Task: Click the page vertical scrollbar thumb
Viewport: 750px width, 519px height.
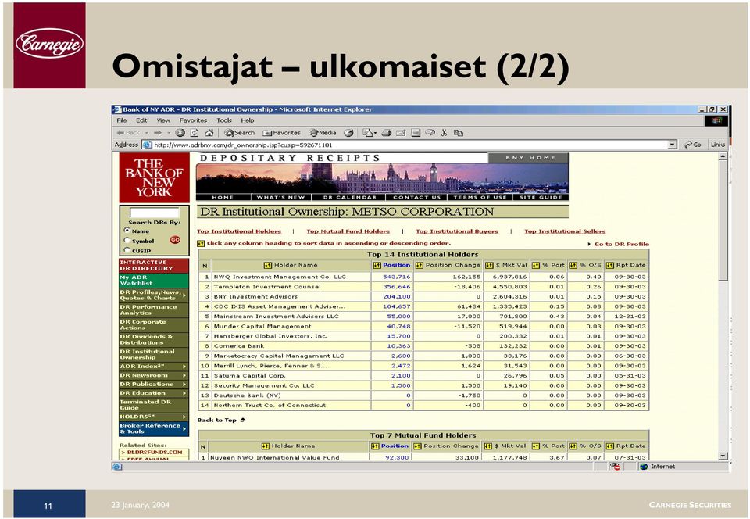Action: [x=723, y=220]
